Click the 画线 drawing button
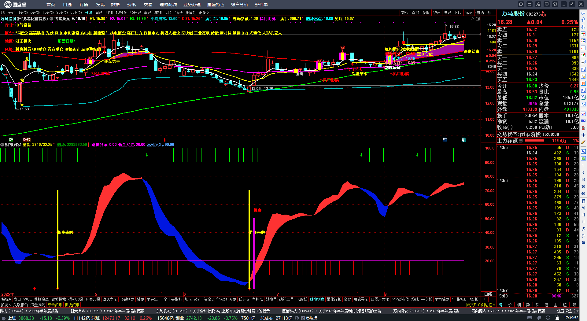Screen dimensions: 587x321 pyautogui.click(x=448, y=13)
